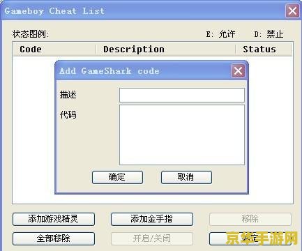Viewport: 302px width, 251px height.
Task: Close the Gameboy Cheat List window
Action: (x=292, y=10)
